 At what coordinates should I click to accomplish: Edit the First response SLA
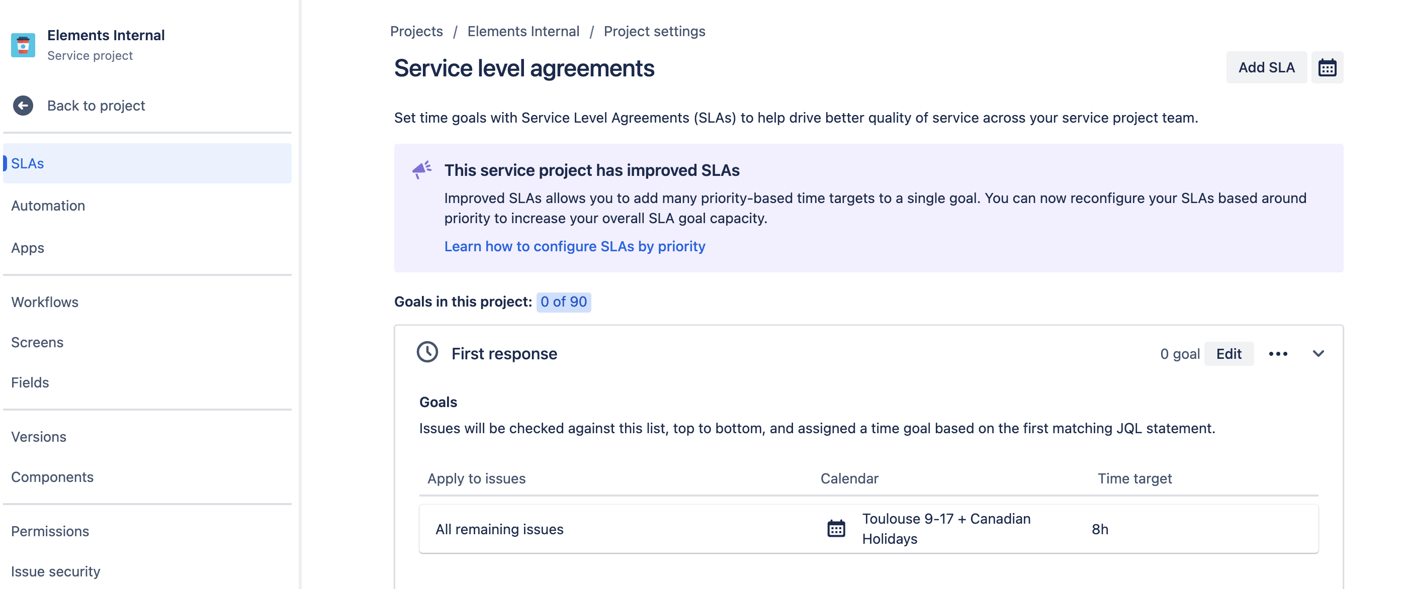pos(1228,354)
